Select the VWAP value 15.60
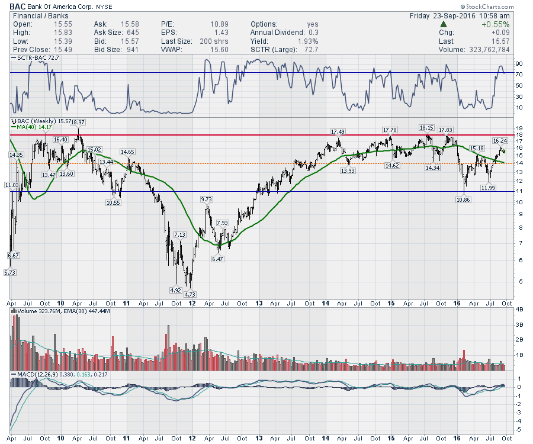533x444 pixels. (219, 50)
